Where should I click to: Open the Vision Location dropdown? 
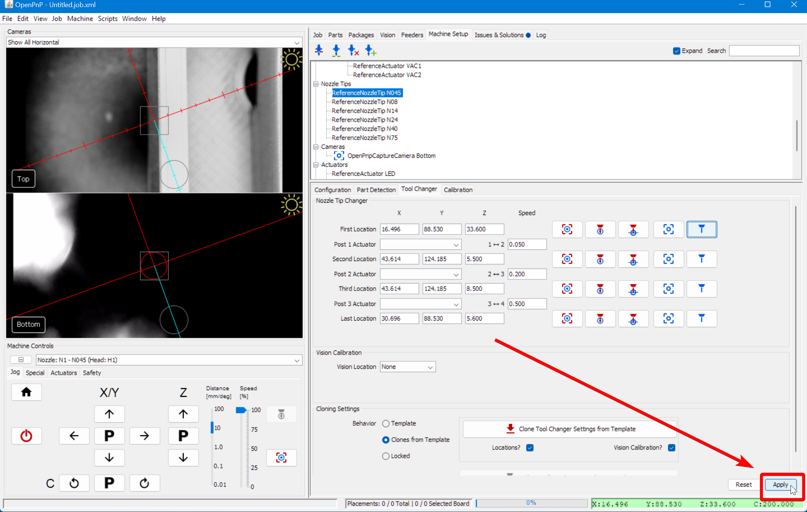tap(408, 367)
